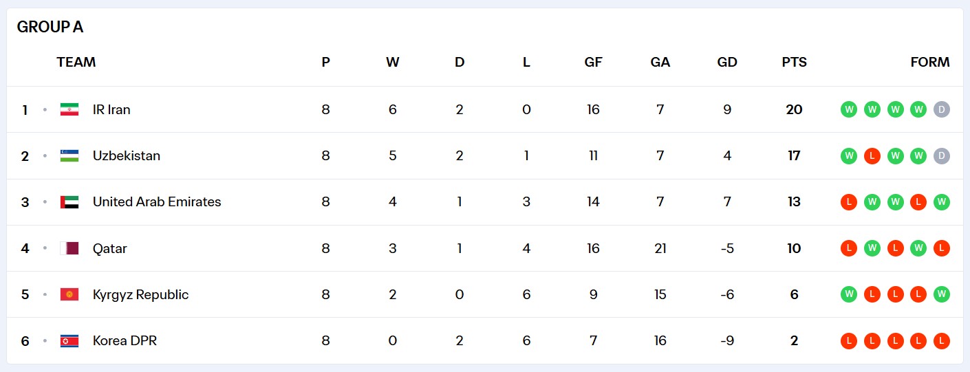Click the Korea DPR flag icon
This screenshot has height=372, width=970.
coord(69,340)
